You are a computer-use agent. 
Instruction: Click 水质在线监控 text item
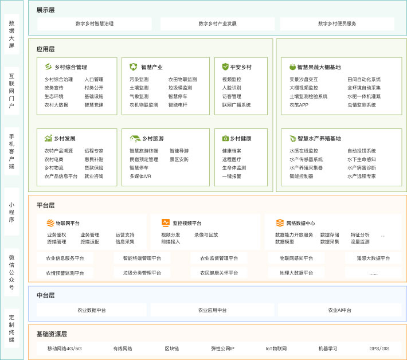click(304, 151)
